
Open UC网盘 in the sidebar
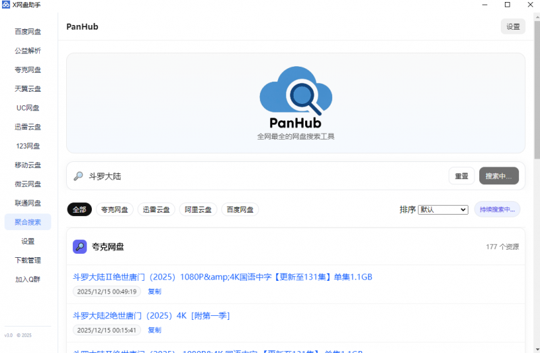click(x=28, y=108)
